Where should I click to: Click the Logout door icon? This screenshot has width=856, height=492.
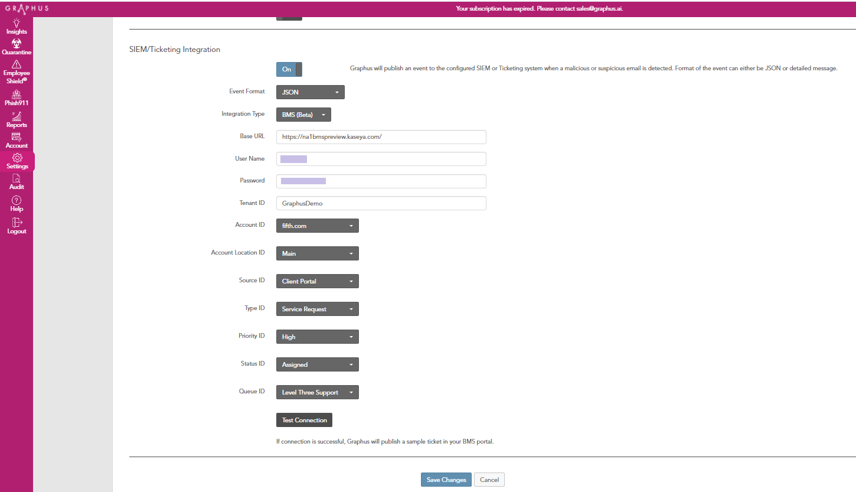(x=17, y=222)
